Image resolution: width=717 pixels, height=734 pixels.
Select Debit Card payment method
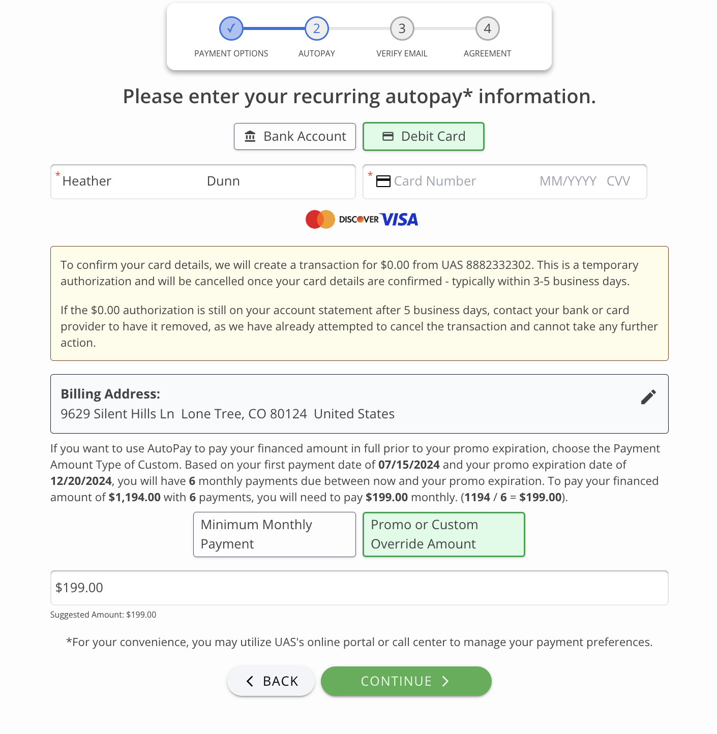tap(424, 136)
